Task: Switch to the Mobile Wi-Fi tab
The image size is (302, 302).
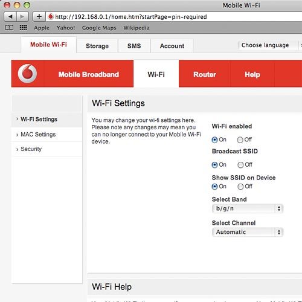Action: 48,45
